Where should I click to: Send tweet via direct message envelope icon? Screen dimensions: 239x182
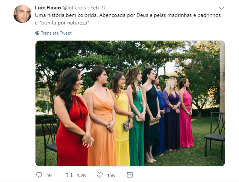point(130,175)
